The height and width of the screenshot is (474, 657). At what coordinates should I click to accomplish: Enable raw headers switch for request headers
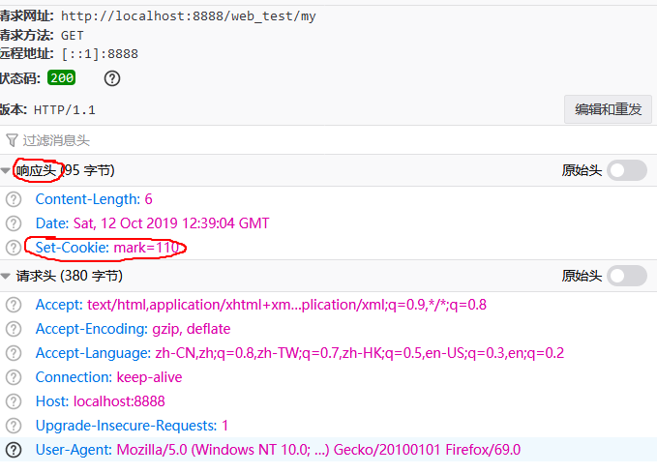(x=627, y=276)
